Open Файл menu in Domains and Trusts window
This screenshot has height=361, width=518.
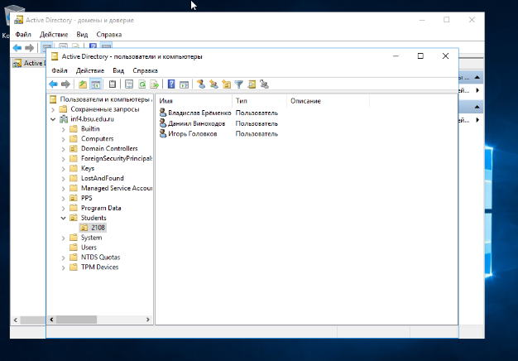[23, 35]
